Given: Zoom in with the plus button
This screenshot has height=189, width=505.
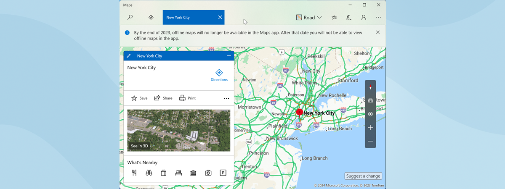Looking at the screenshot, I should point(370,127).
